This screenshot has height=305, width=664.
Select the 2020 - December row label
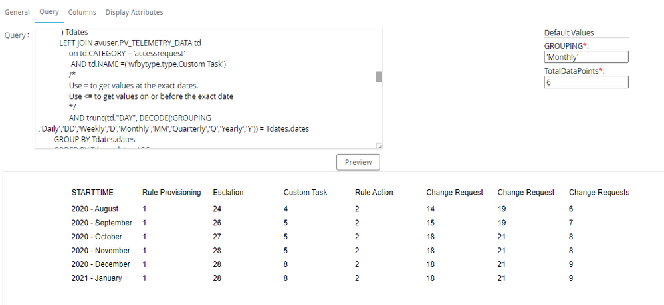[101, 264]
